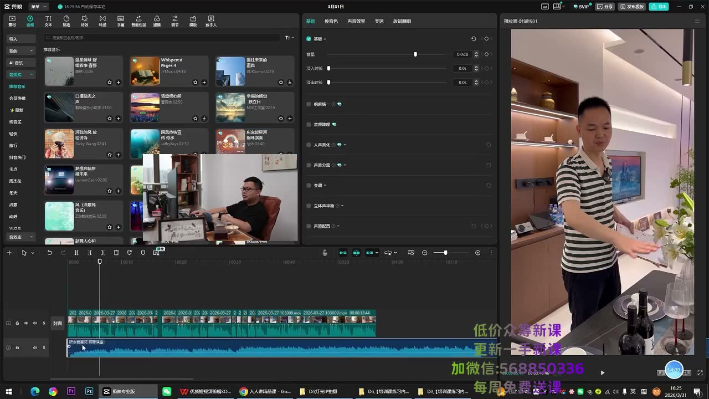709x399 pixels.
Task: Switch to the 声音效果 tab
Action: 356,21
